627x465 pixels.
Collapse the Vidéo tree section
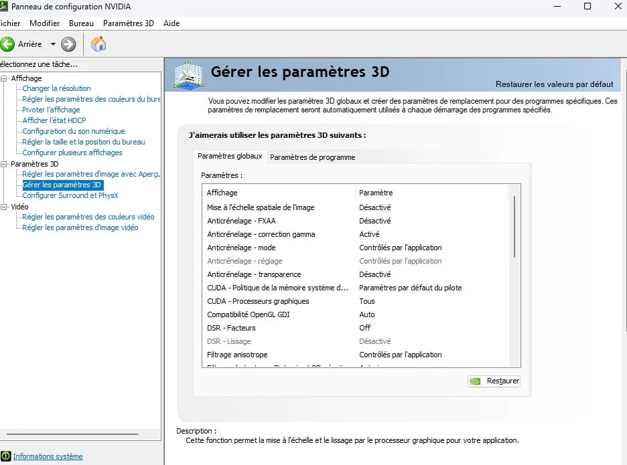(x=4, y=207)
